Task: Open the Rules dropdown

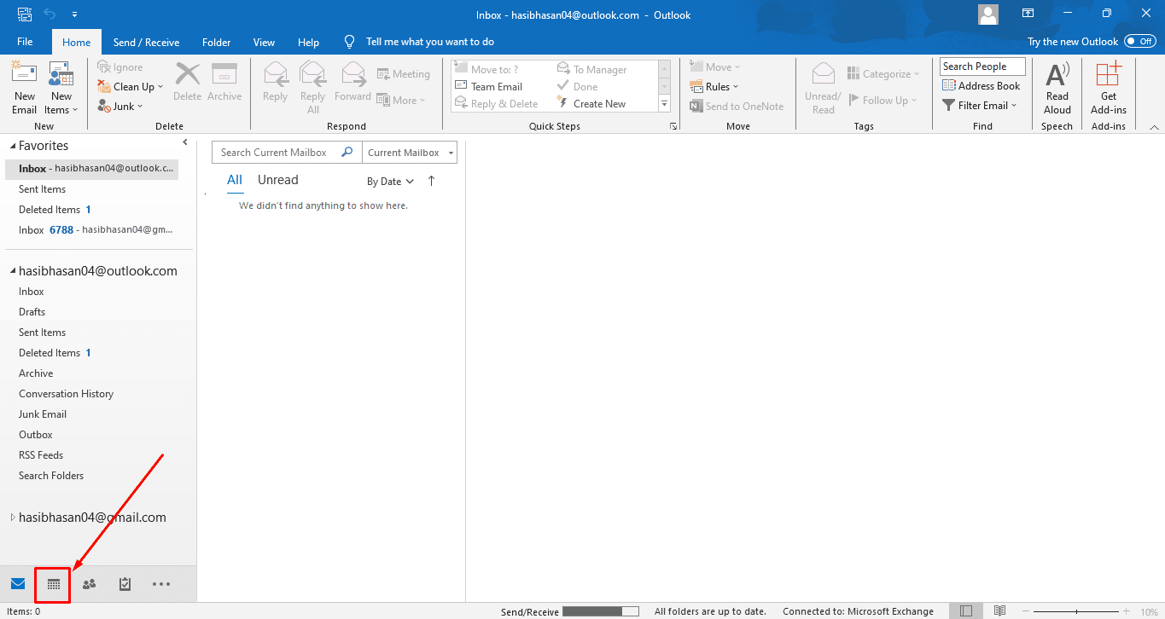Action: [714, 87]
